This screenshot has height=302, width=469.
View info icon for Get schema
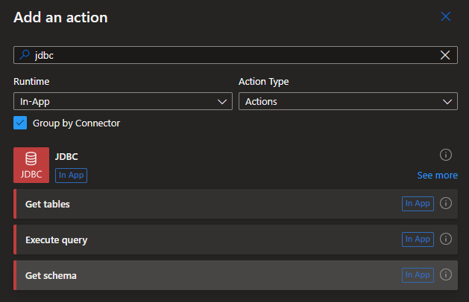446,275
